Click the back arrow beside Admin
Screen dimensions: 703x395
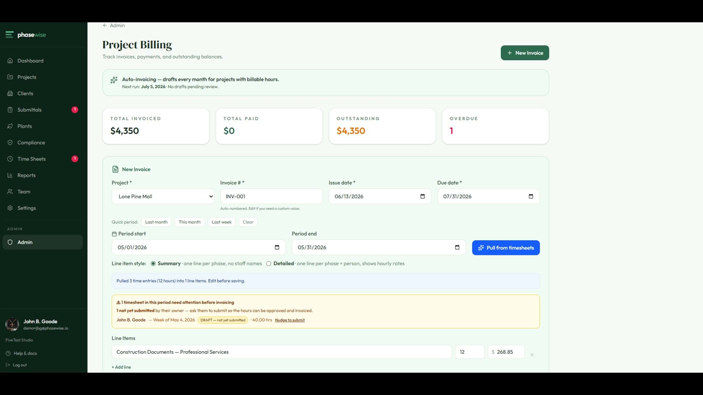point(105,25)
